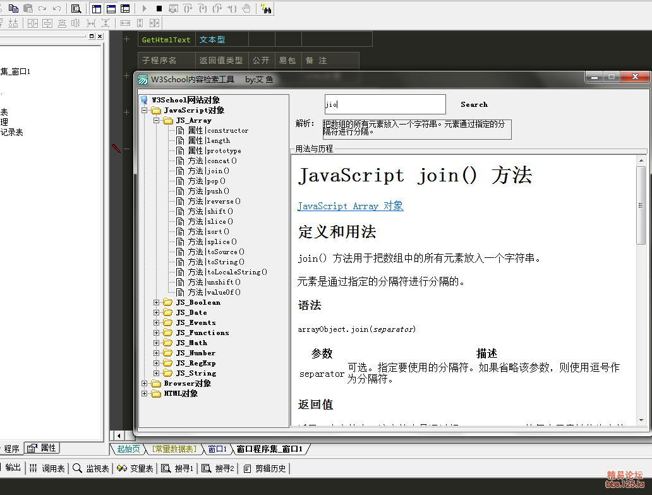Viewport: 652px width, 495px height.
Task: Select the W3School网站对象 root node
Action: pyautogui.click(x=186, y=100)
